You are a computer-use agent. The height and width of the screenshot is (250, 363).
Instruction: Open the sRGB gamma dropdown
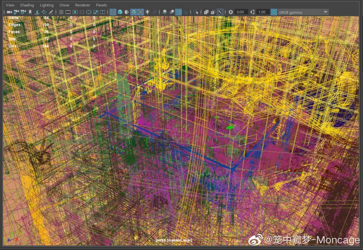click(303, 12)
